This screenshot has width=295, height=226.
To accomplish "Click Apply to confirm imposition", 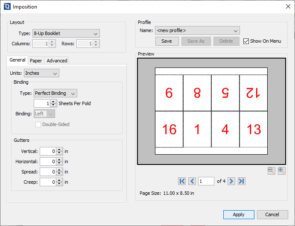I will point(239,214).
